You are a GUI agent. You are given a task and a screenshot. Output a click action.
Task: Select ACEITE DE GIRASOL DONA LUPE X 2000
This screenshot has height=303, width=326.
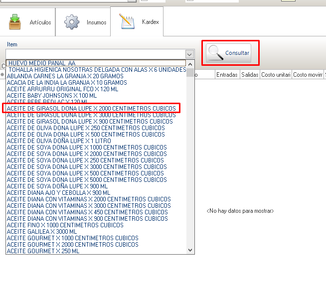click(91, 108)
